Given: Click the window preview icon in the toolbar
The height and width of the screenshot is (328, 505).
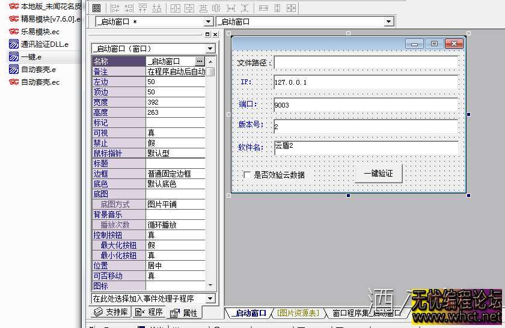Looking at the screenshot, I should 96,8.
